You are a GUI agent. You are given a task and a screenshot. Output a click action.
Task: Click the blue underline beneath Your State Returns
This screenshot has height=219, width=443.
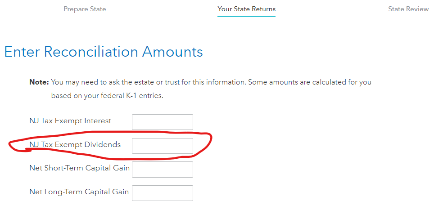246,16
